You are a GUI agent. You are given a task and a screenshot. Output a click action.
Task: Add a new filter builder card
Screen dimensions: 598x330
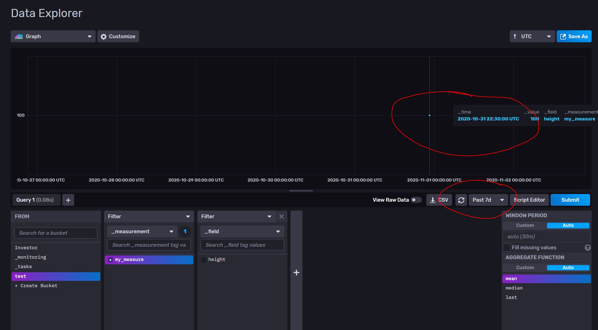click(x=296, y=272)
